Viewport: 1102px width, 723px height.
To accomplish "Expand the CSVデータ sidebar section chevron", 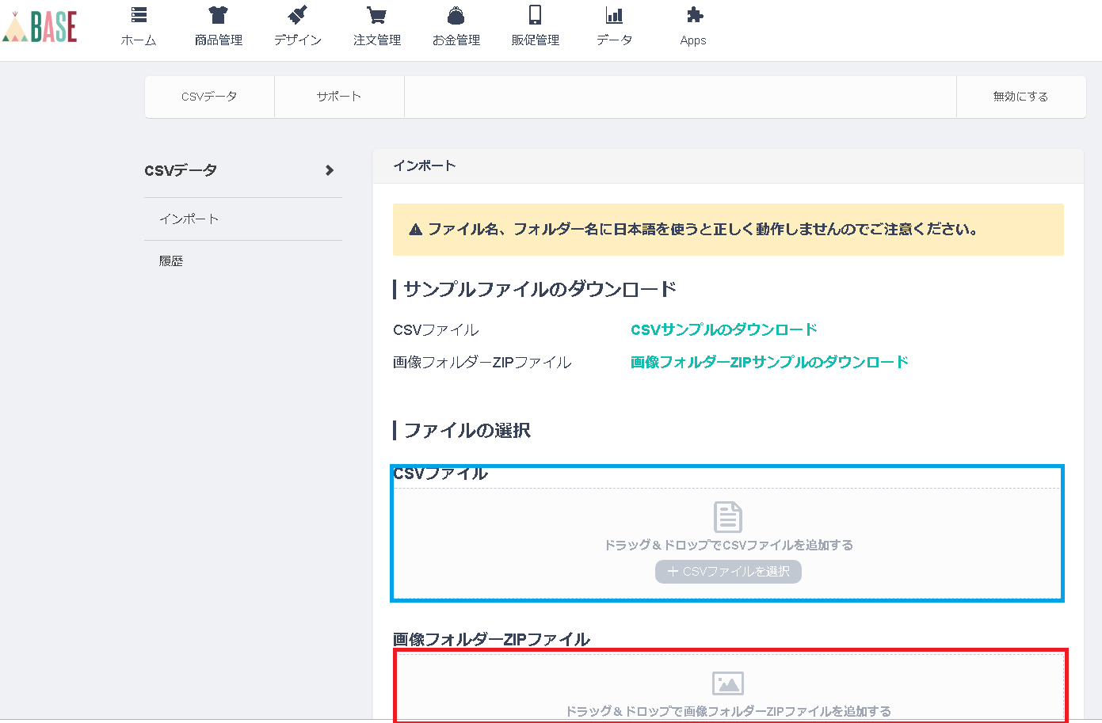I will [329, 169].
